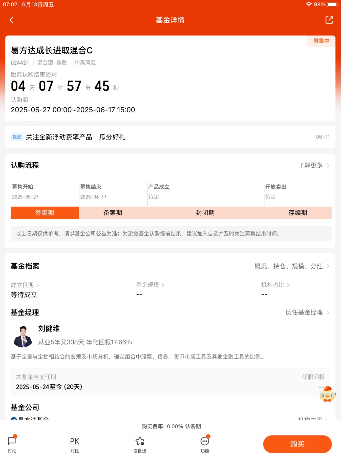Image resolution: width=341 pixels, height=455 pixels.
Task: Tap fund title 易方达成长进取混合C
Action: tap(52, 50)
